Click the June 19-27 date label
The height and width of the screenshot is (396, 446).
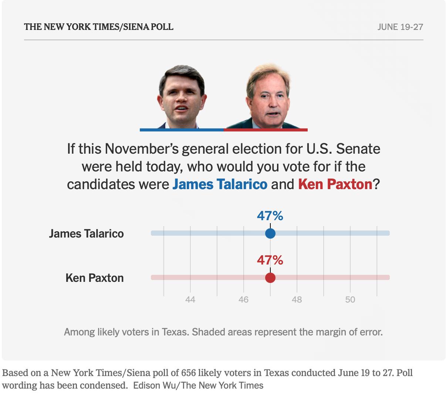400,27
